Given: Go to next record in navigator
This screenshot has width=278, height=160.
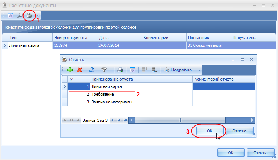Looking at the screenshot, I should 112,120.
